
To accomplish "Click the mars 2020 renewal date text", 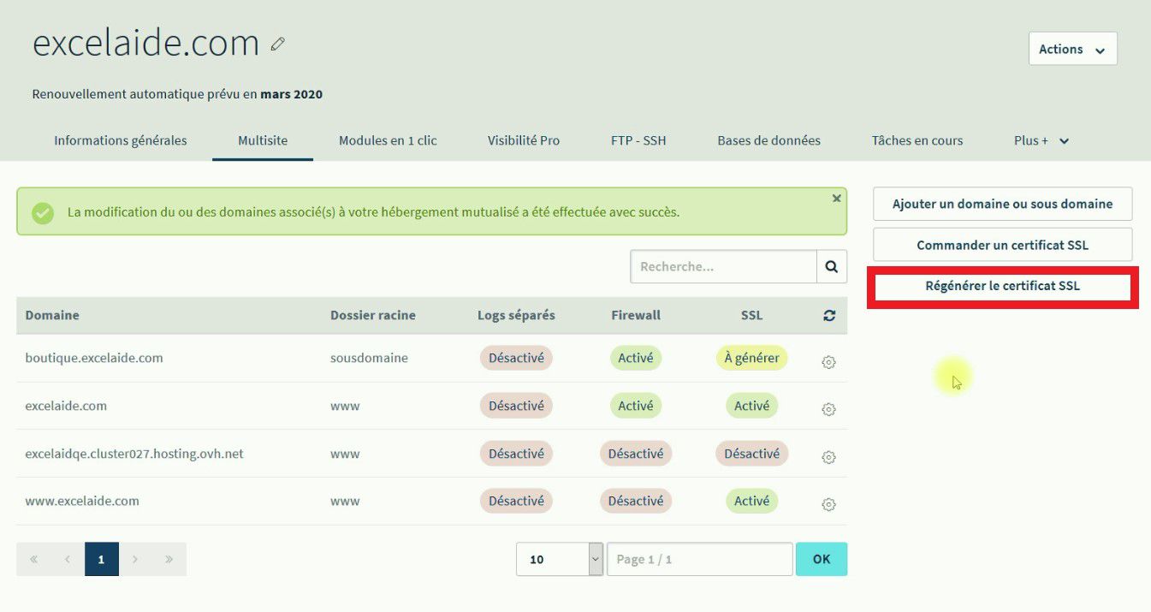I will point(292,94).
